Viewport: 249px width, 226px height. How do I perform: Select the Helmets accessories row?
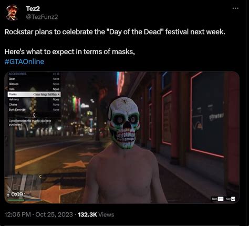pyautogui.click(x=34, y=99)
